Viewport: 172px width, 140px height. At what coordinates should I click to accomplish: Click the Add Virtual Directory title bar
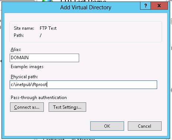coord(86,7)
